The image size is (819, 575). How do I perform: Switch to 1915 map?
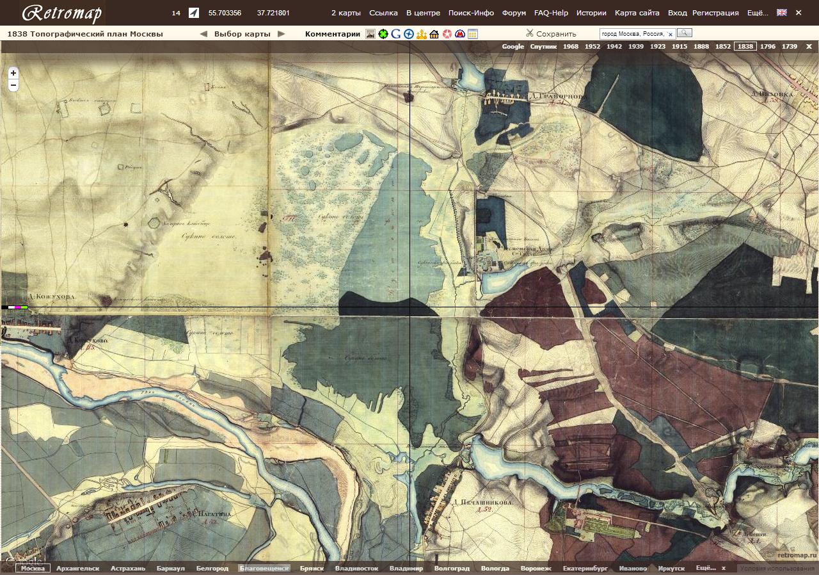(680, 46)
